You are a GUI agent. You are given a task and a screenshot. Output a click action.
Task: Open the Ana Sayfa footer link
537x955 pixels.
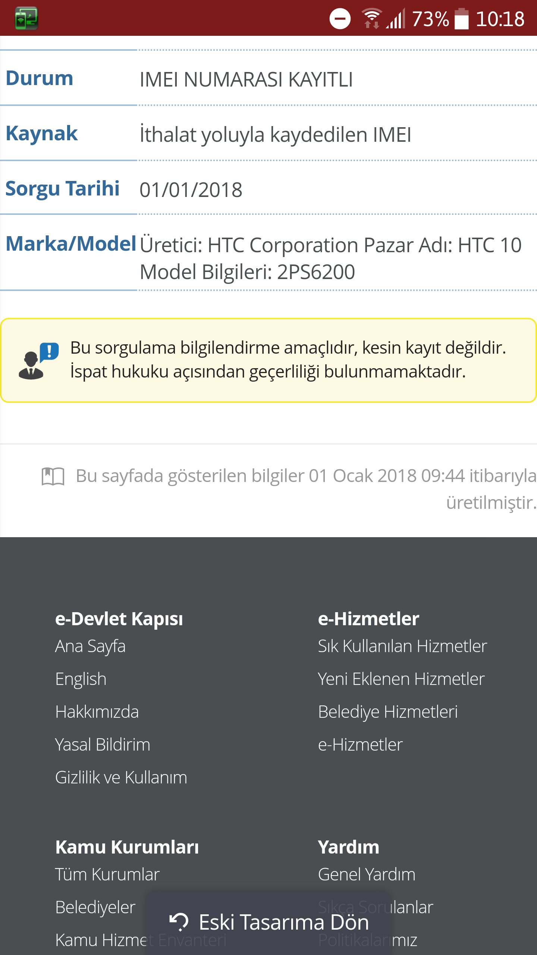(90, 646)
